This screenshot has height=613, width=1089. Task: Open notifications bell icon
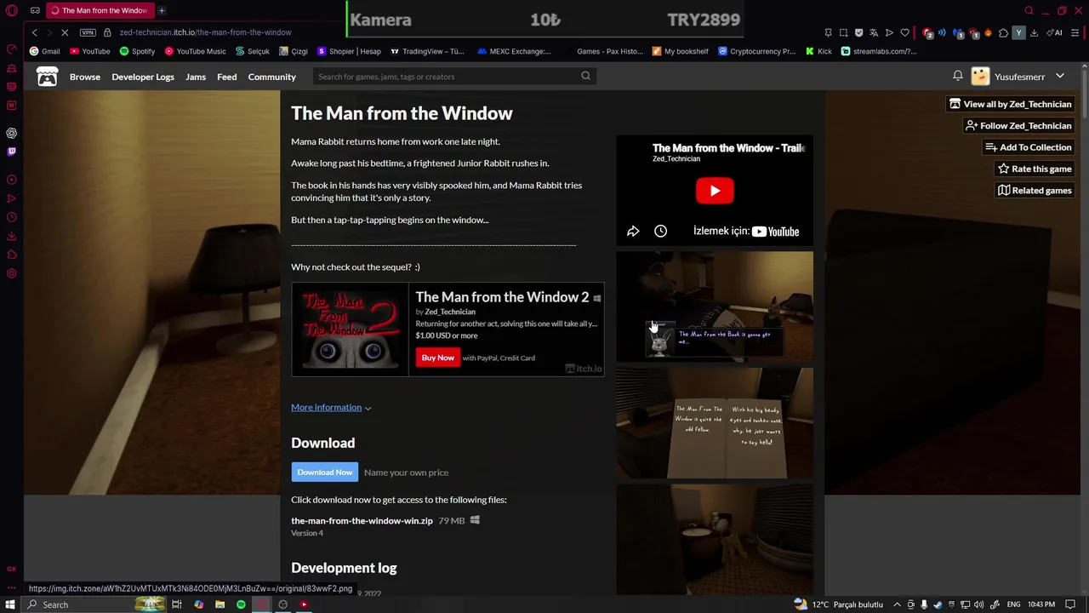pyautogui.click(x=957, y=76)
